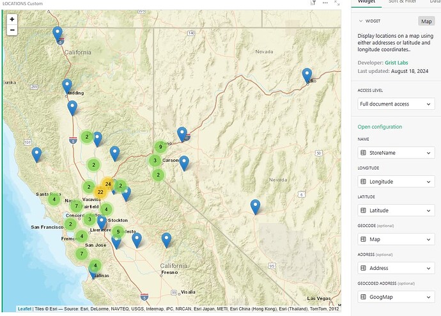Switch to the Data tab
The image size is (441, 316).
435,2
